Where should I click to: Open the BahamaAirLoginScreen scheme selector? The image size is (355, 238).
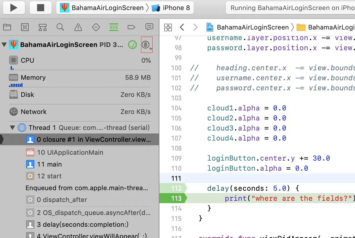coord(102,8)
